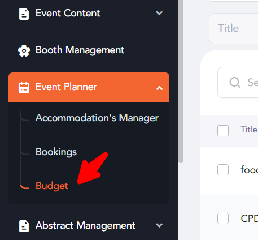Expand the Event Content chevron
Screen dimensions: 258x240
[x=159, y=13]
